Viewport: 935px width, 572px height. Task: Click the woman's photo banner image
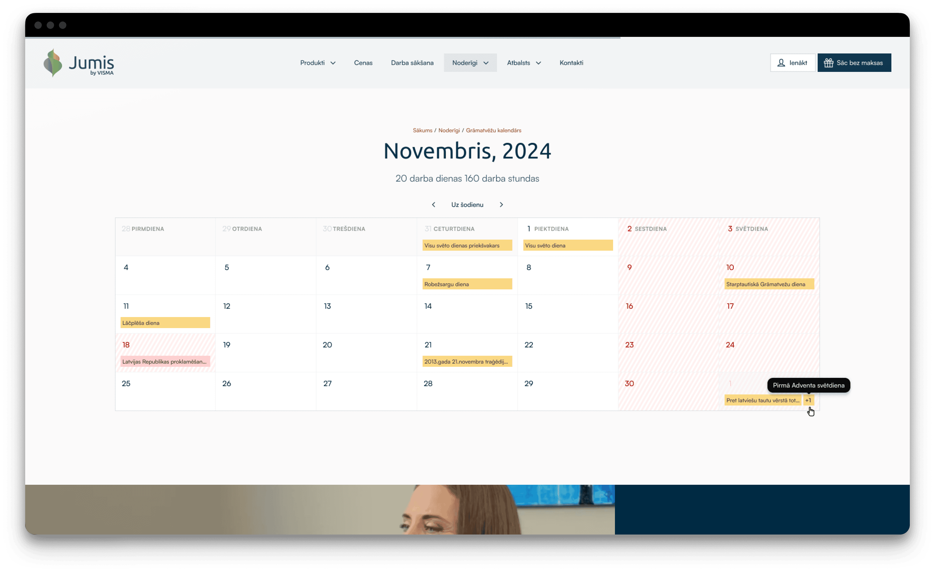click(x=319, y=510)
